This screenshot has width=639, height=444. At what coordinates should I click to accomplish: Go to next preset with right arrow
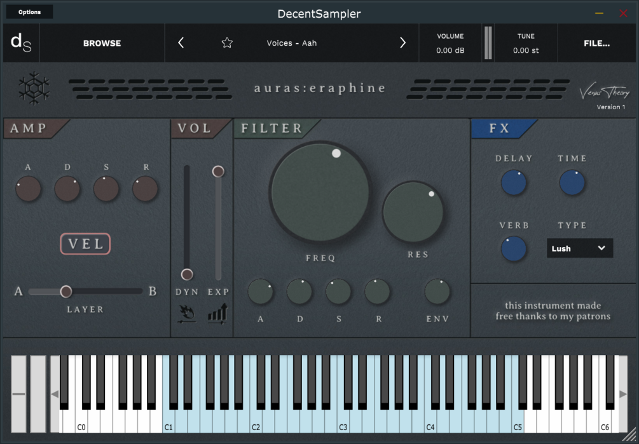(402, 43)
